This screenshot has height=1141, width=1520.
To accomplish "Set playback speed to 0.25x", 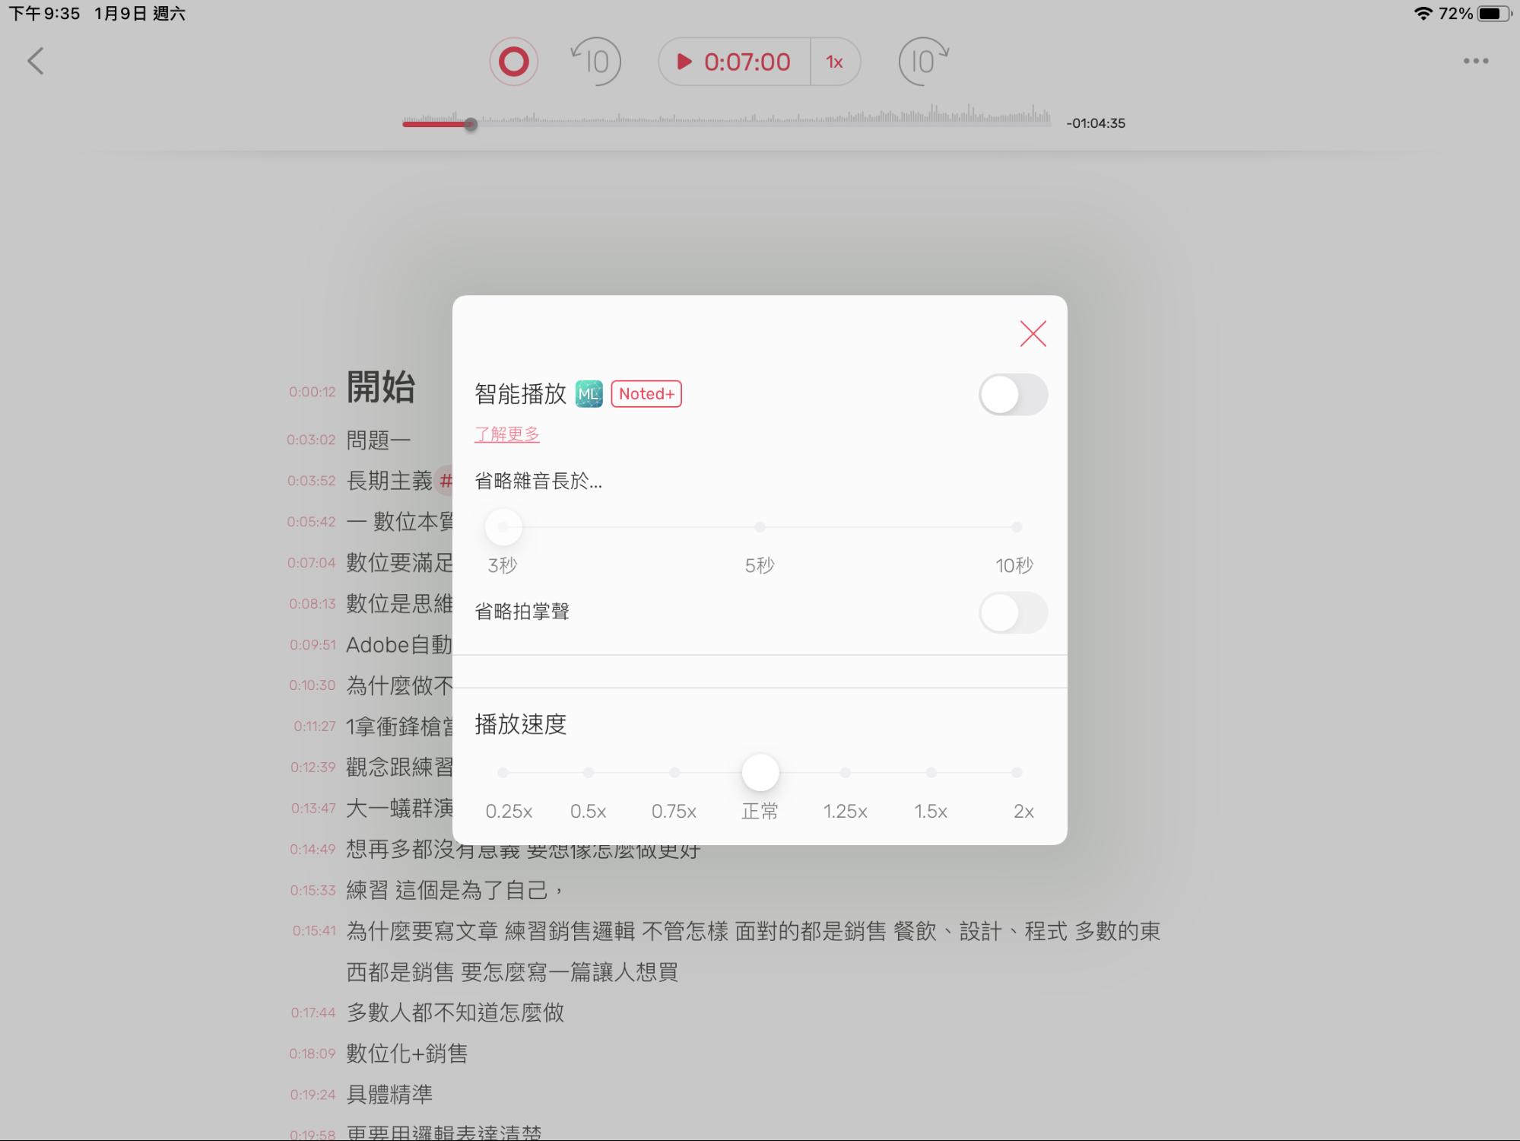I will tap(503, 773).
